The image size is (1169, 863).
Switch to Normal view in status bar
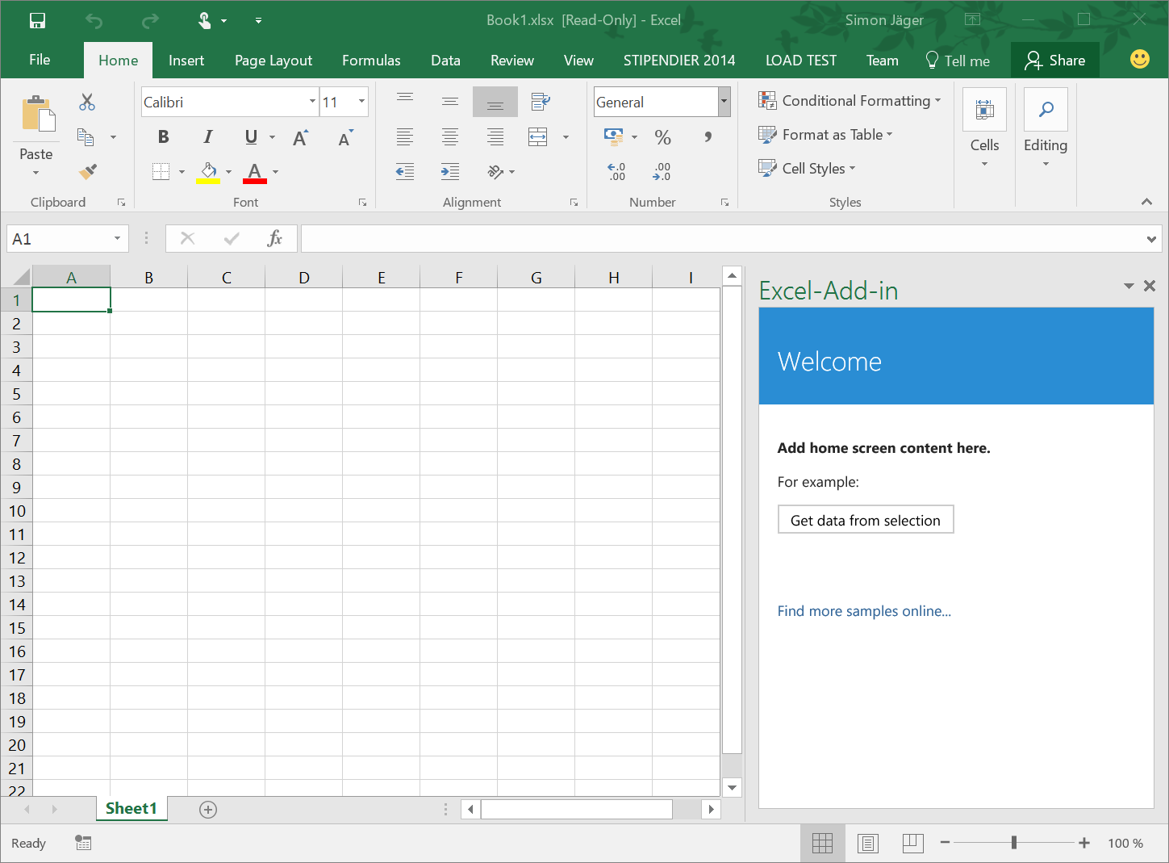(x=823, y=844)
